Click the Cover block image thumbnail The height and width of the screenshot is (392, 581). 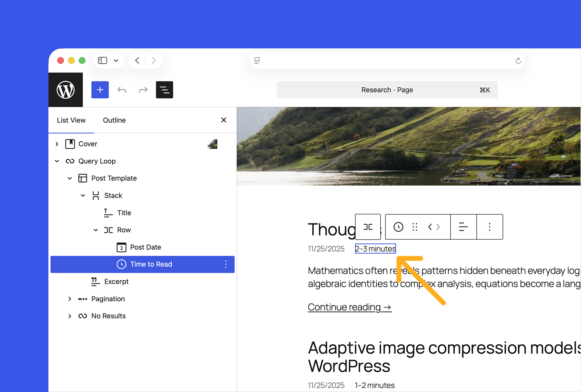click(213, 144)
